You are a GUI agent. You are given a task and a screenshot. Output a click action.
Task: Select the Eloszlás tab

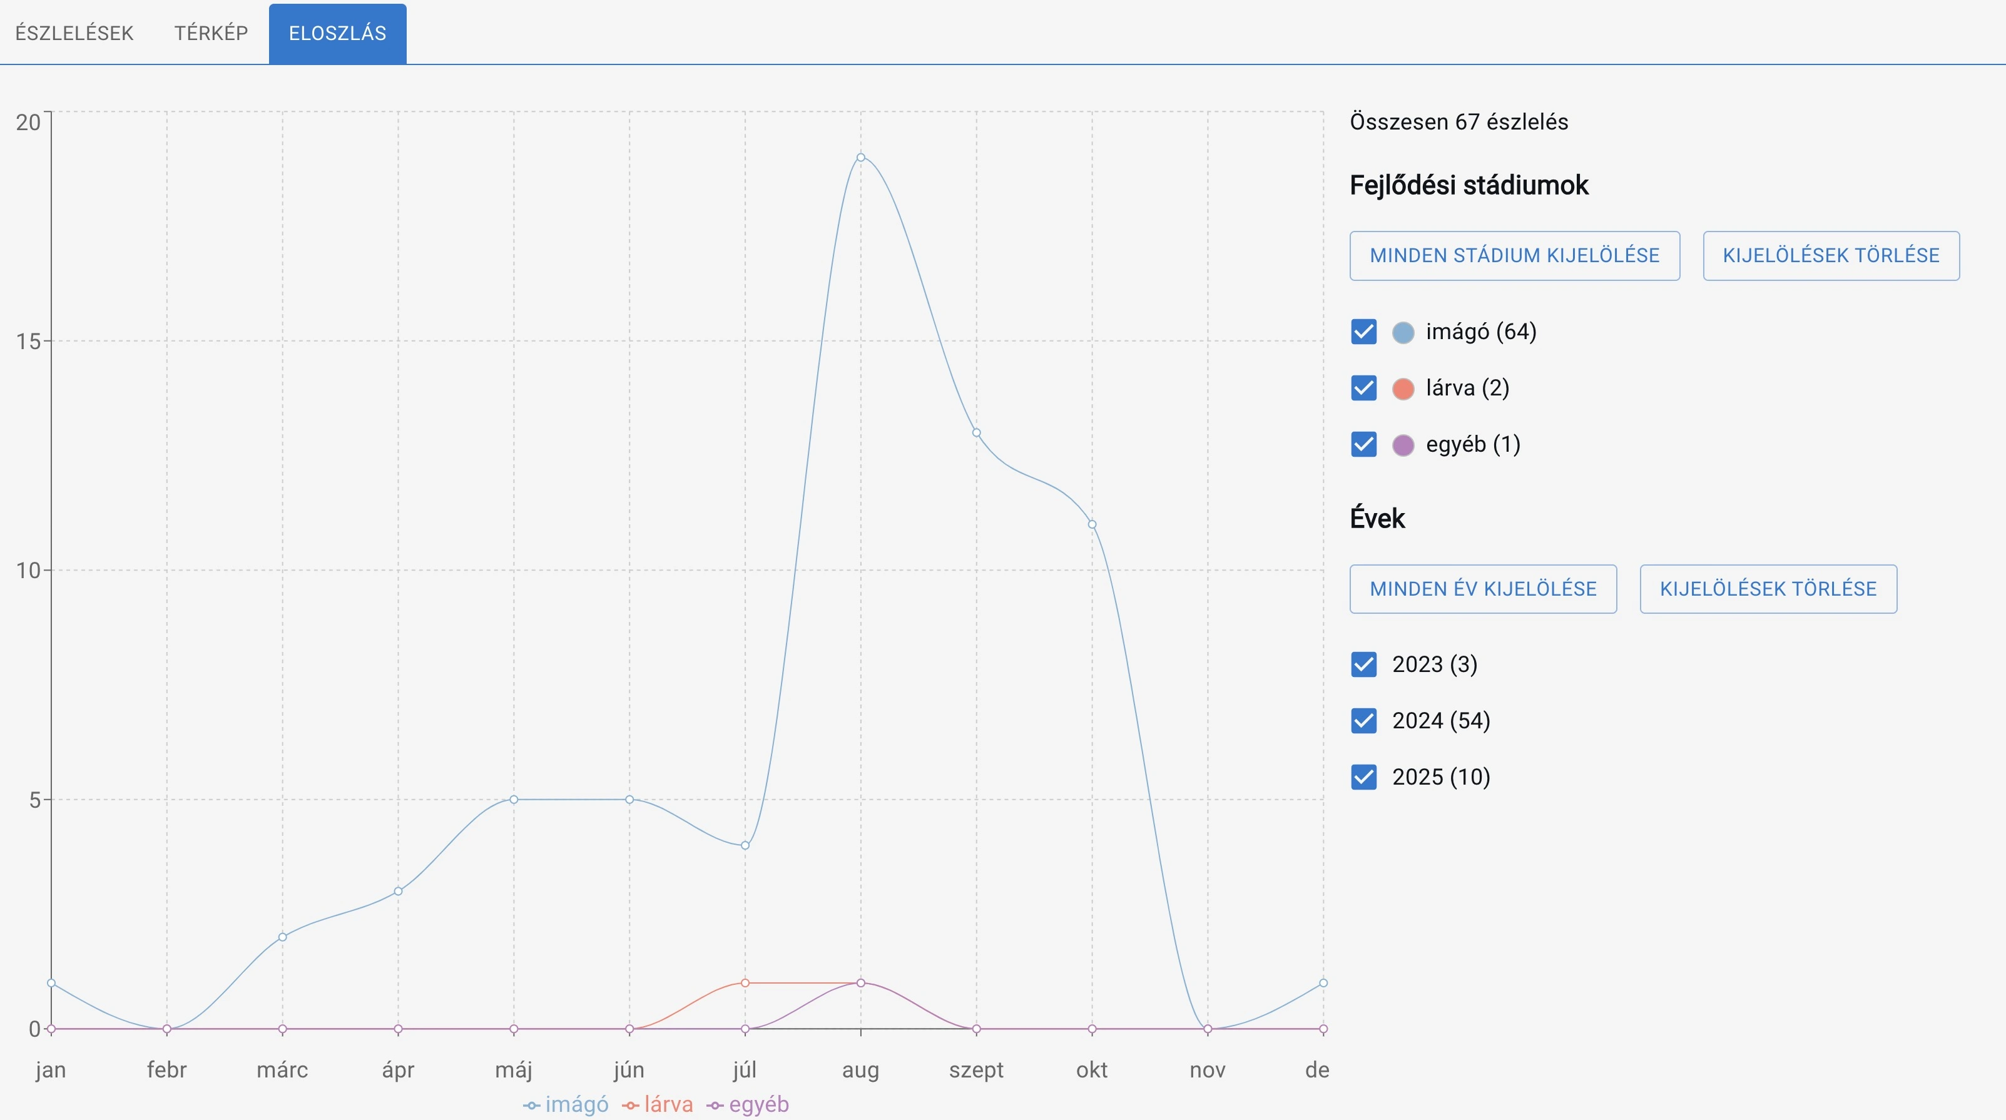337,34
